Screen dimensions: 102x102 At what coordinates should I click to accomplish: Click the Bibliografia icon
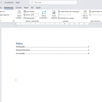[x=25, y=18]
